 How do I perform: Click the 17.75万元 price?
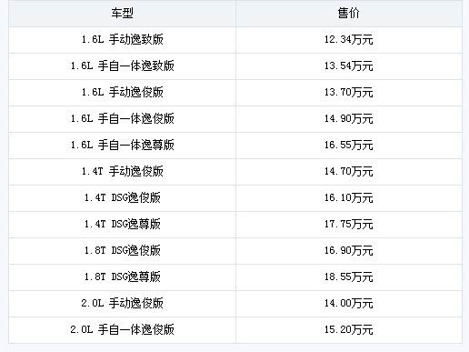349,225
